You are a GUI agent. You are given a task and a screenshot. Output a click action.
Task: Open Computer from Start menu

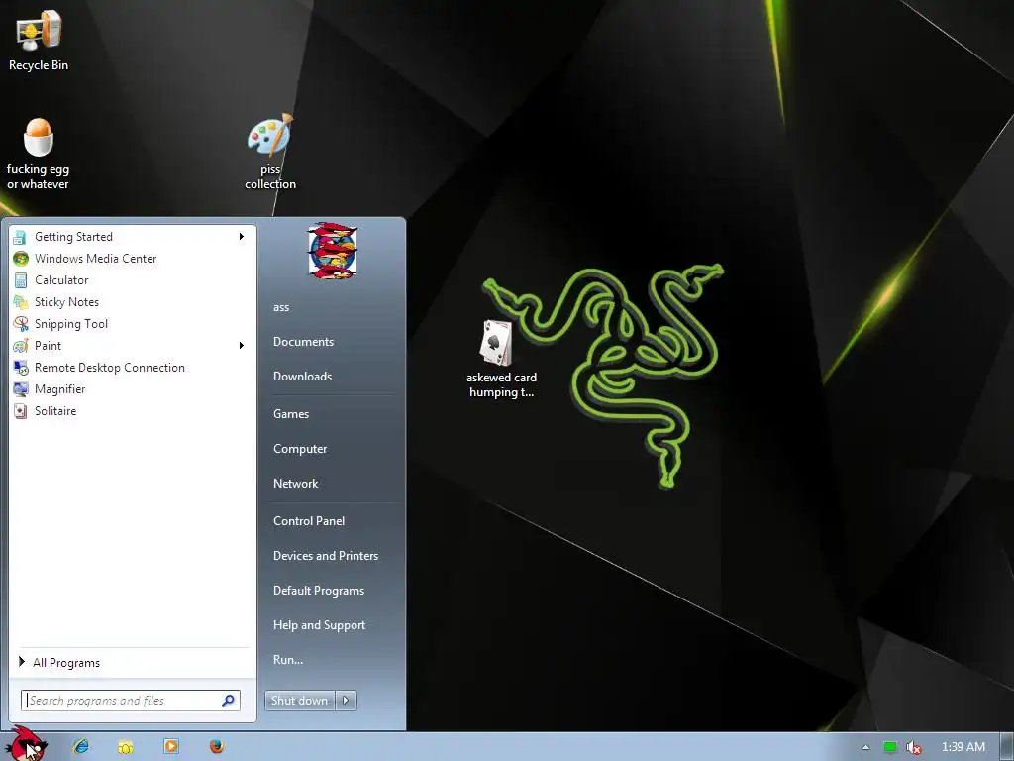click(300, 449)
